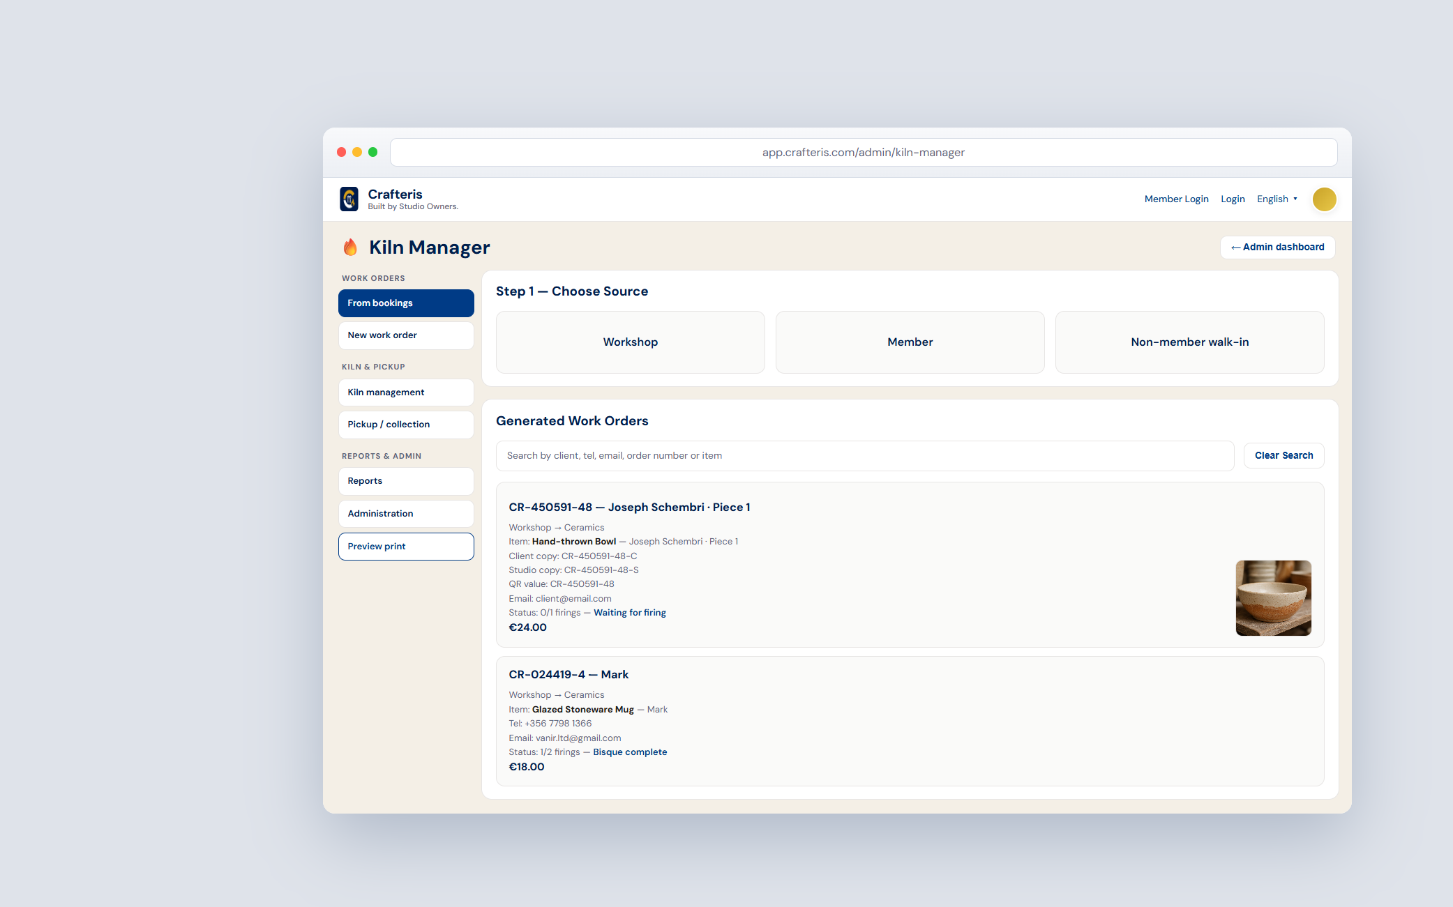The image size is (1453, 907).
Task: Expand the English language dropdown
Action: (x=1277, y=199)
